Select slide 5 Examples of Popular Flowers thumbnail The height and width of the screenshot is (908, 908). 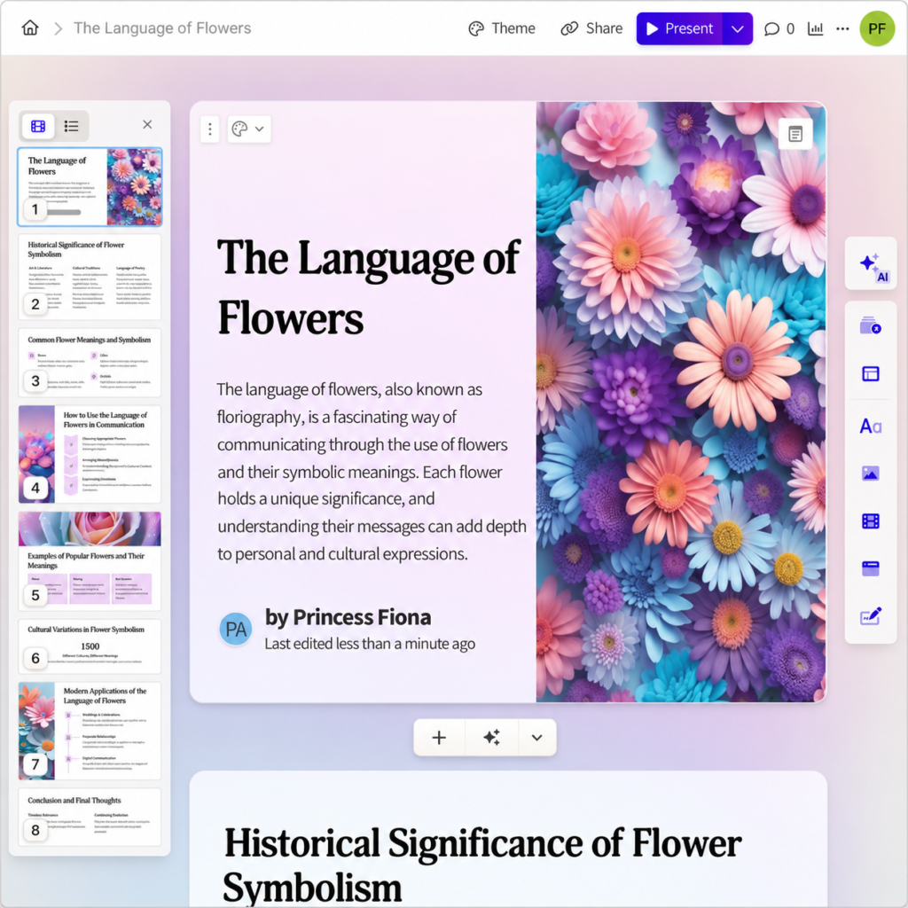pyautogui.click(x=90, y=560)
